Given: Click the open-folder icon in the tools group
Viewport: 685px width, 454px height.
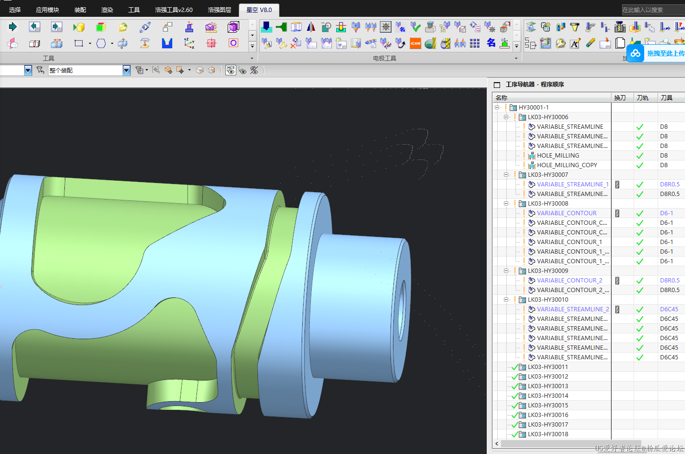Looking at the screenshot, I should [123, 27].
